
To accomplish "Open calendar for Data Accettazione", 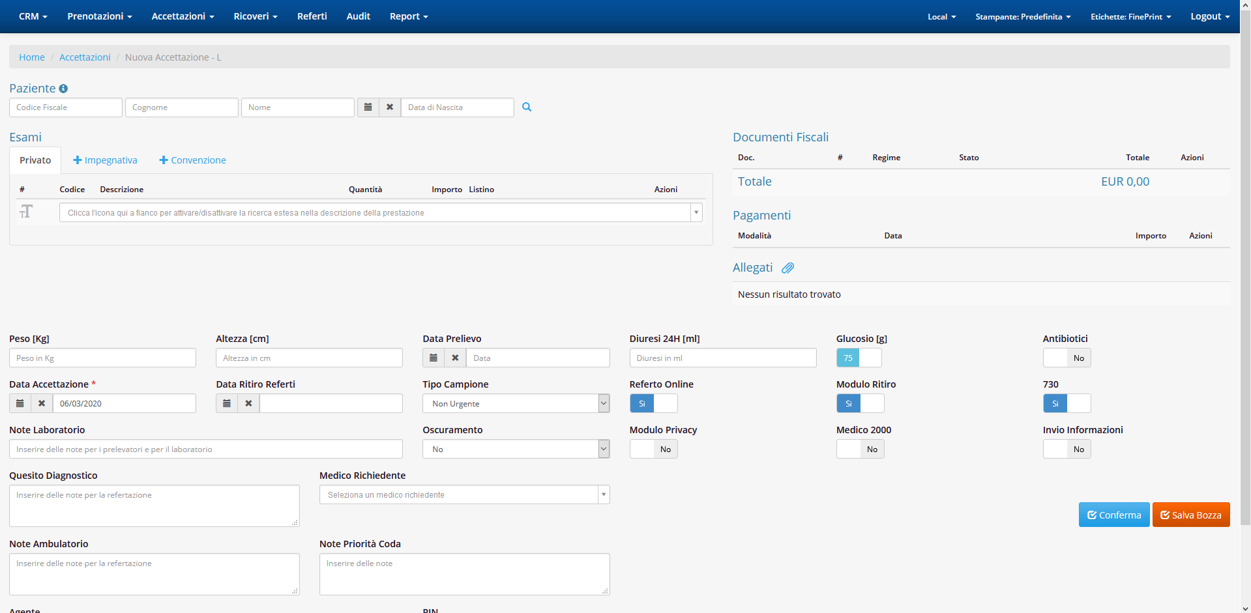I will (x=20, y=403).
